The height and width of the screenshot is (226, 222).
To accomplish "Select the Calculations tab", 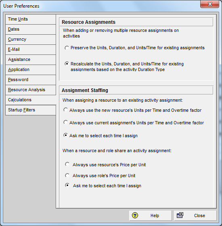I will pyautogui.click(x=31, y=100).
